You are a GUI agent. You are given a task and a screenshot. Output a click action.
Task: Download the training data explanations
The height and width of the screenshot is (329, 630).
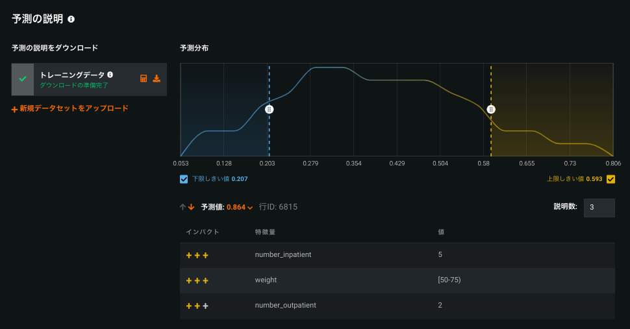click(x=157, y=79)
